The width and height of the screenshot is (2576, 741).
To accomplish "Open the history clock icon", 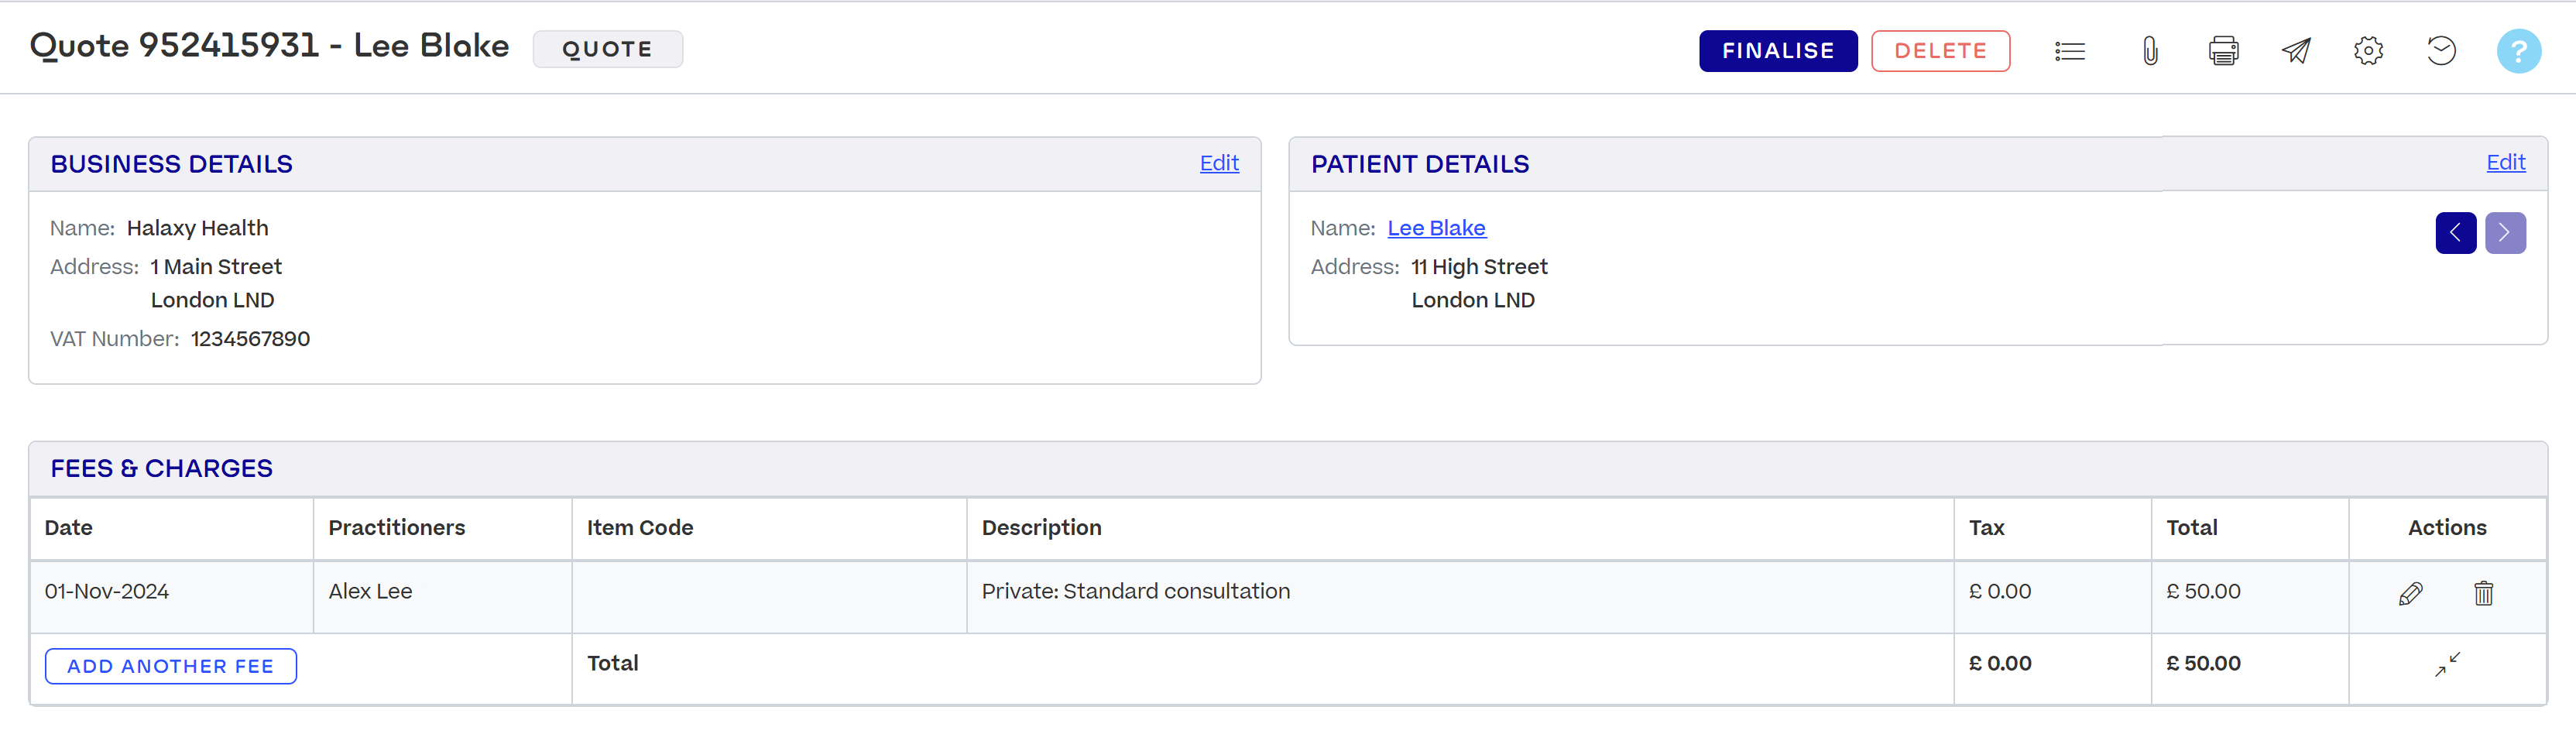I will point(2441,51).
